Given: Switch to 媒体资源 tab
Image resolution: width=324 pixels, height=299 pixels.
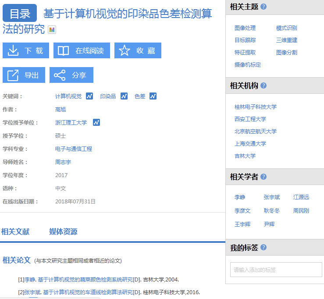Looking at the screenshot, I should tap(63, 231).
